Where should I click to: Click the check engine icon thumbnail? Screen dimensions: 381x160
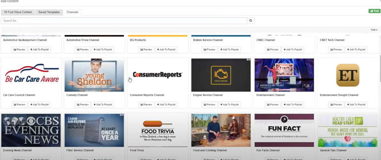pos(221,75)
